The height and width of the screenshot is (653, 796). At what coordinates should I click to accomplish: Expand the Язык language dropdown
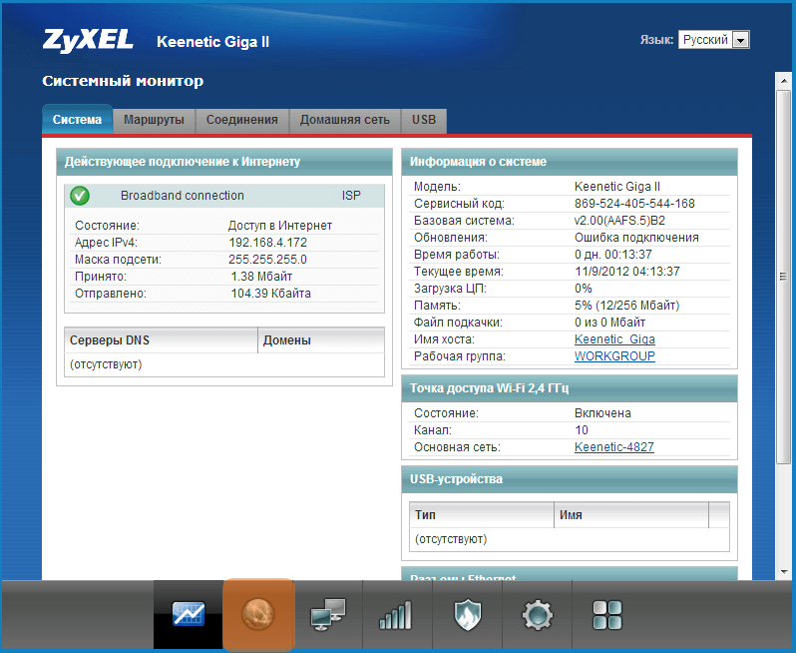tap(739, 40)
